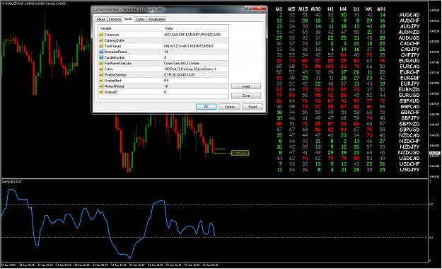Screen dimensions: 442x269
Task: Confirm the dialog with OK
Action: [x=206, y=107]
